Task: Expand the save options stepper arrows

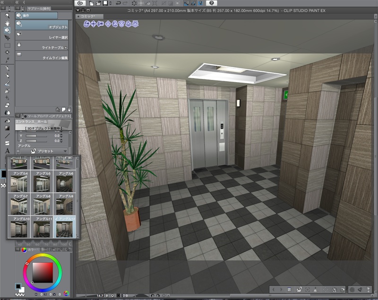Action: [111, 3]
